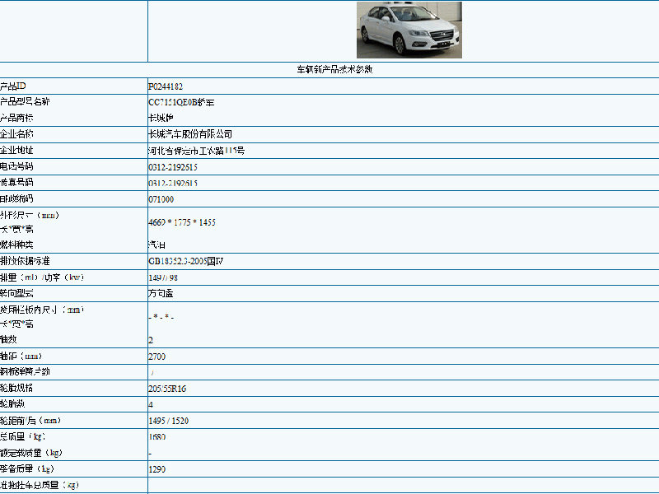This screenshot has height=494, width=659.
Task: Click the 轴距 (mm) label
Action: 21,357
